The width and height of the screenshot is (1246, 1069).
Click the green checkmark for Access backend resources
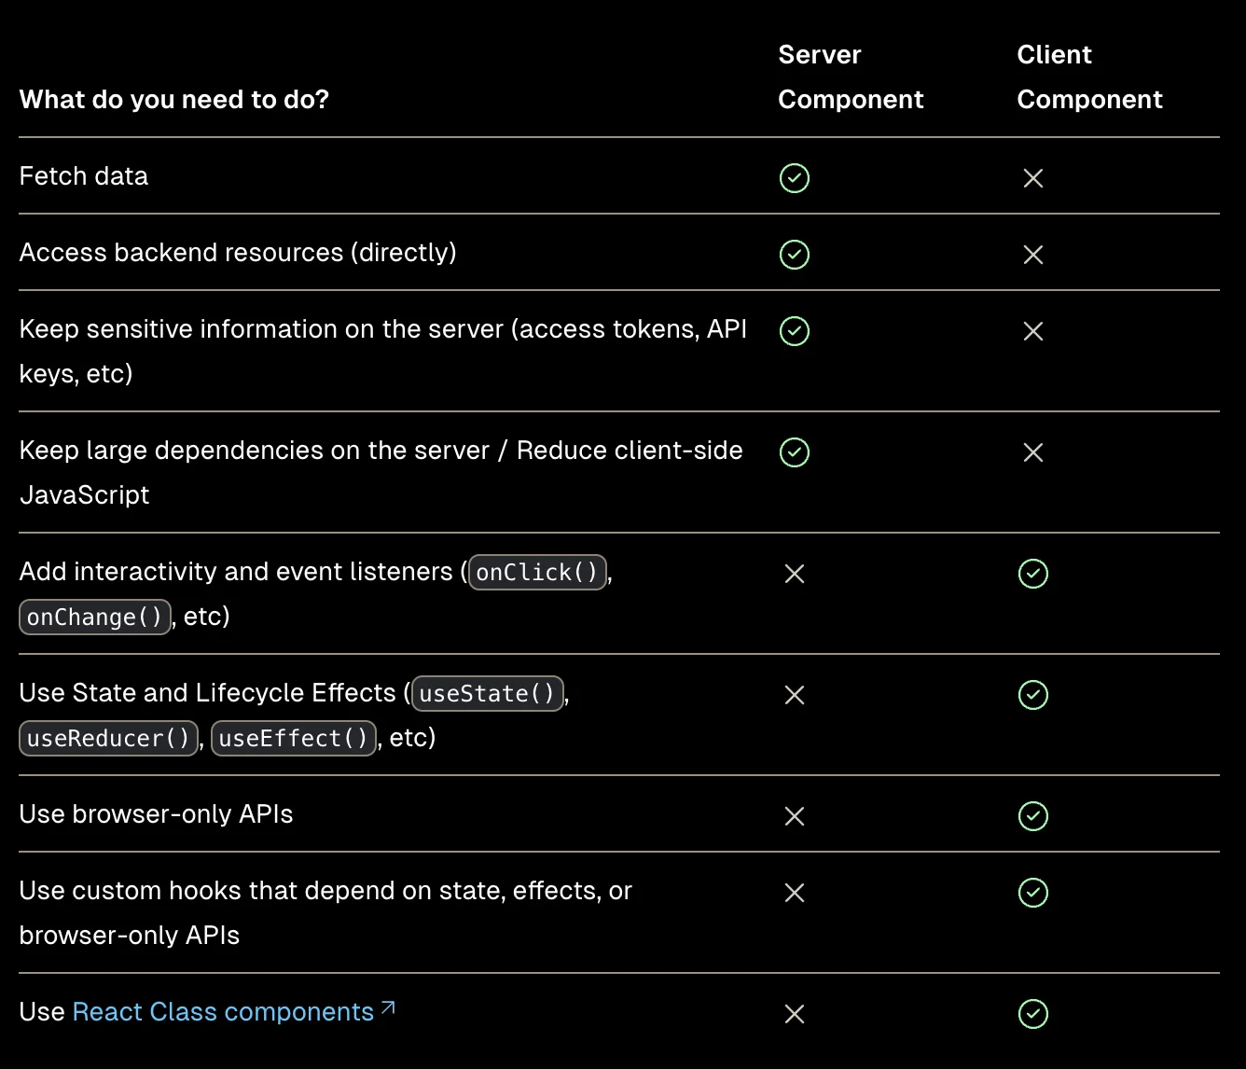pos(795,255)
